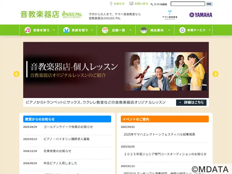Click inside the site search input field
Screen dimensions: 232x174
pyautogui.click(x=188, y=4)
